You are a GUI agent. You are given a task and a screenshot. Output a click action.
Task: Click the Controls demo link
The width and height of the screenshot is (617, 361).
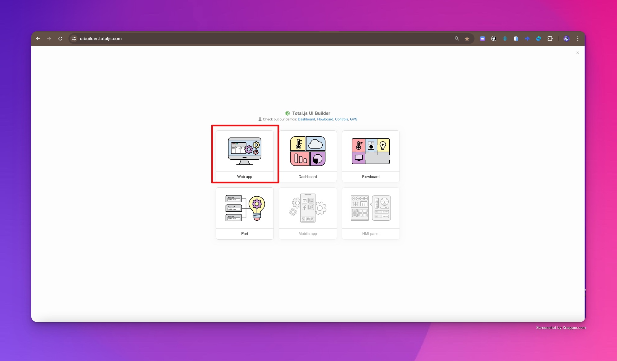pyautogui.click(x=342, y=120)
